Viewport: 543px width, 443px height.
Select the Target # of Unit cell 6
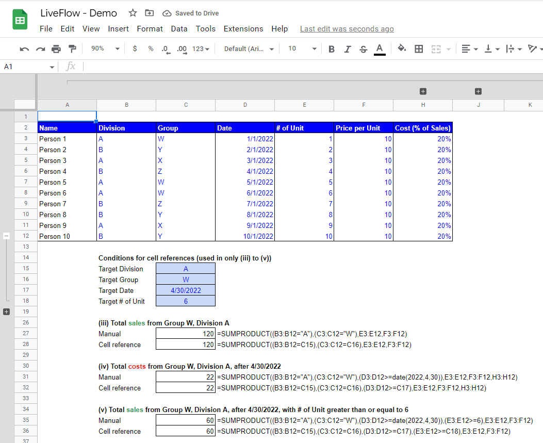[x=186, y=301]
